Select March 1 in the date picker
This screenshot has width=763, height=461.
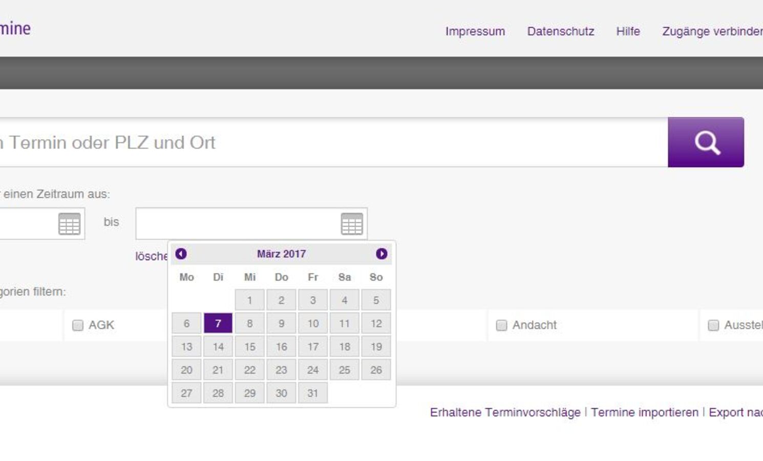coord(250,300)
